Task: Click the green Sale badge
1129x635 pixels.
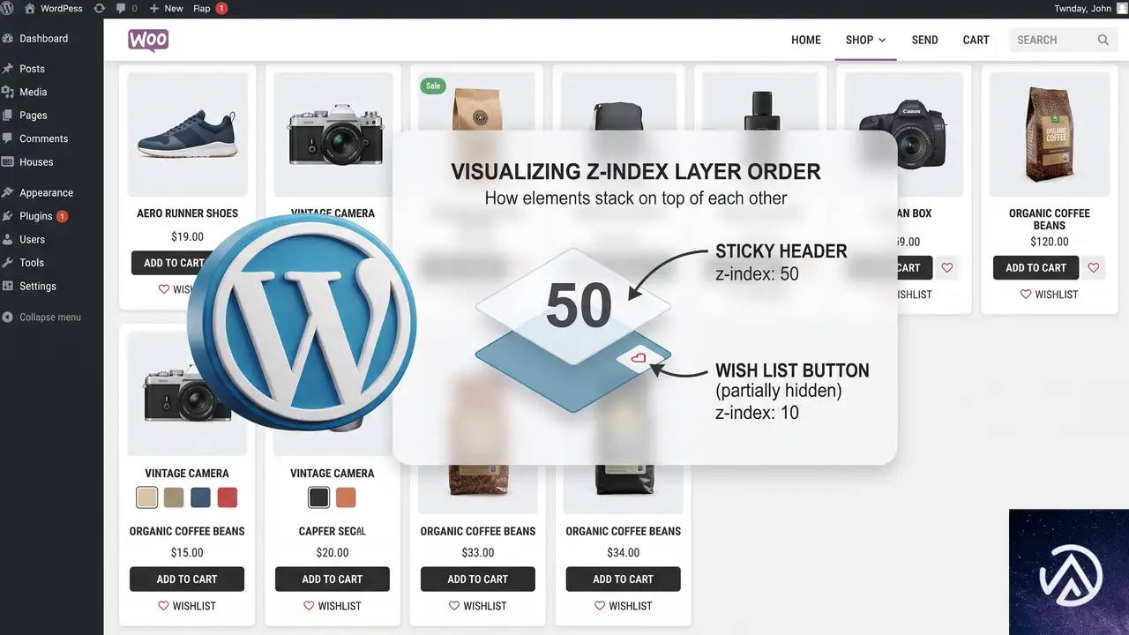Action: (433, 86)
